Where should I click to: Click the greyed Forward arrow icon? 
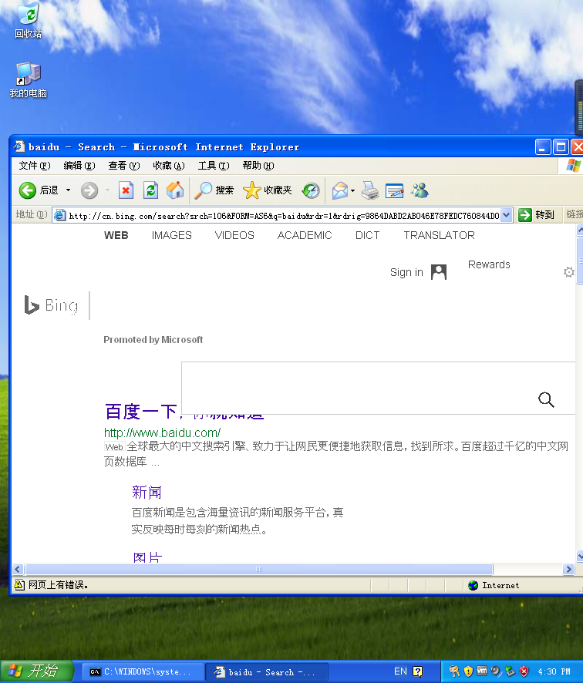click(89, 190)
